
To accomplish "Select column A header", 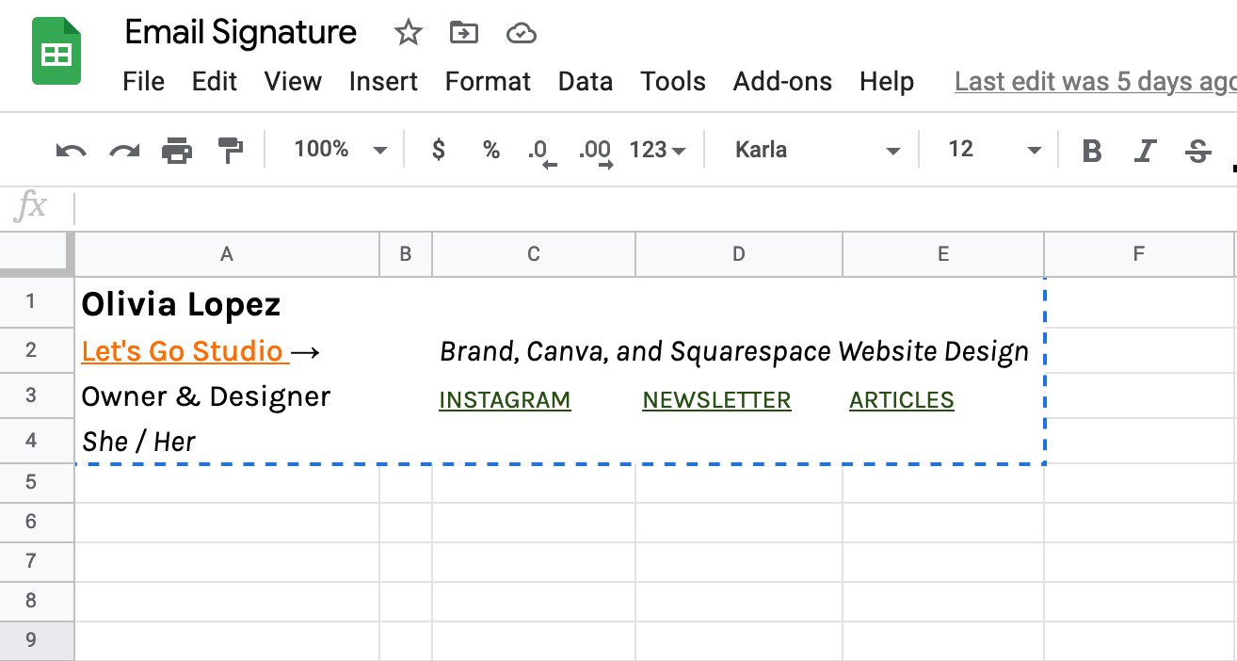I will coord(227,253).
